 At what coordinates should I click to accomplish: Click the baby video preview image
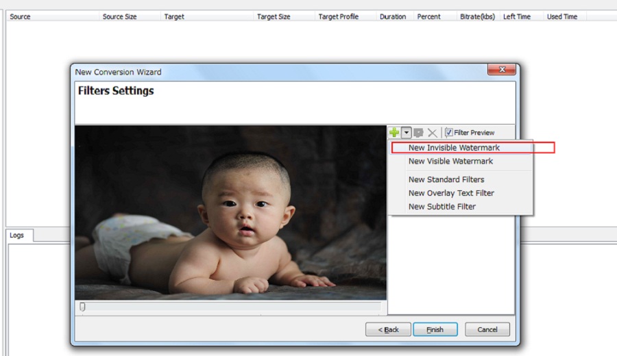click(230, 213)
